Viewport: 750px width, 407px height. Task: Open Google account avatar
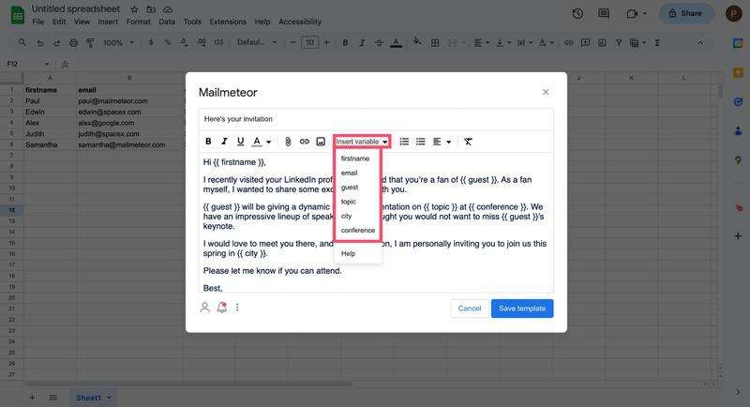click(733, 13)
